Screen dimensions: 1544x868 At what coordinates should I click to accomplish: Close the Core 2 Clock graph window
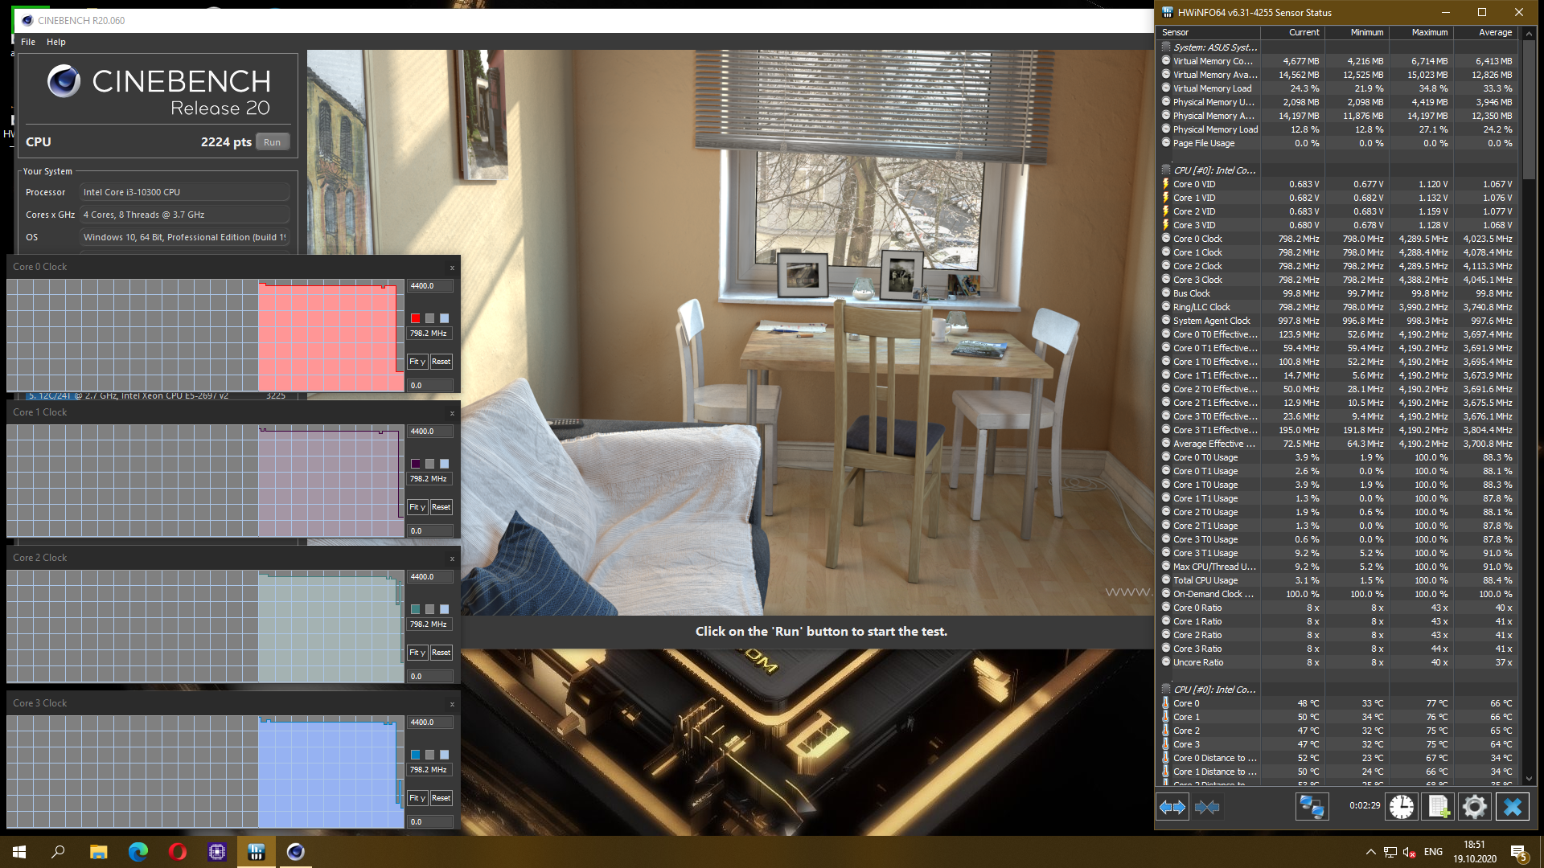click(452, 559)
